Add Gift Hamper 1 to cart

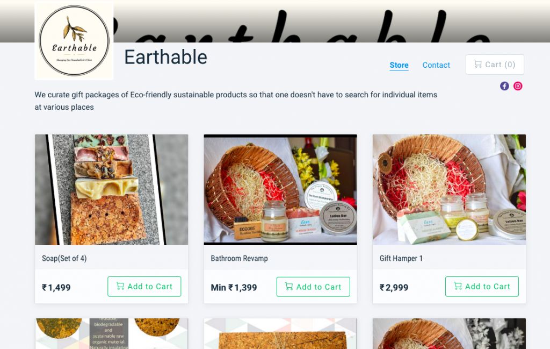click(482, 287)
